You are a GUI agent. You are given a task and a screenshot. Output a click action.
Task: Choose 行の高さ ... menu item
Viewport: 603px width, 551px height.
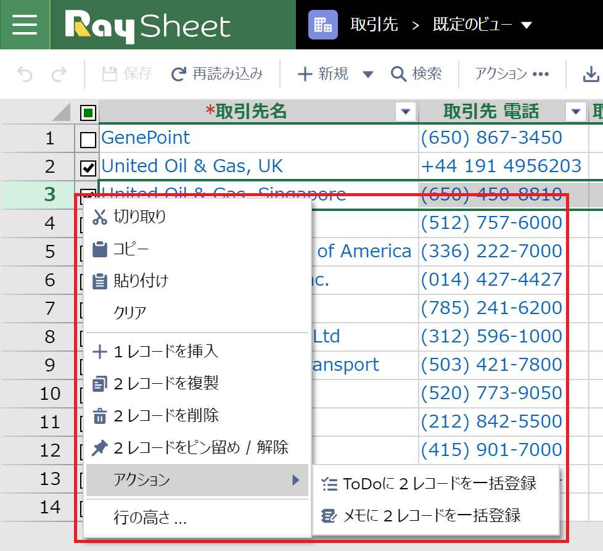point(197,518)
